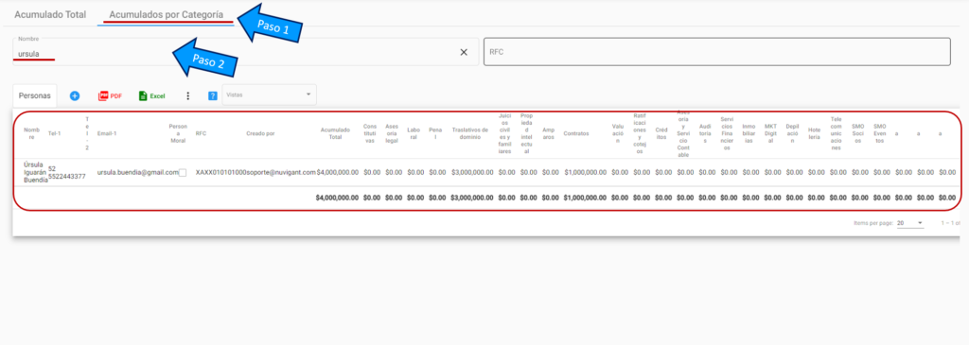Open help with the blue question mark icon
The width and height of the screenshot is (969, 345).
coord(213,95)
